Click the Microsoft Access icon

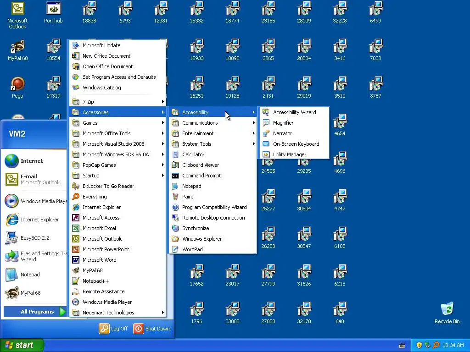(x=76, y=218)
